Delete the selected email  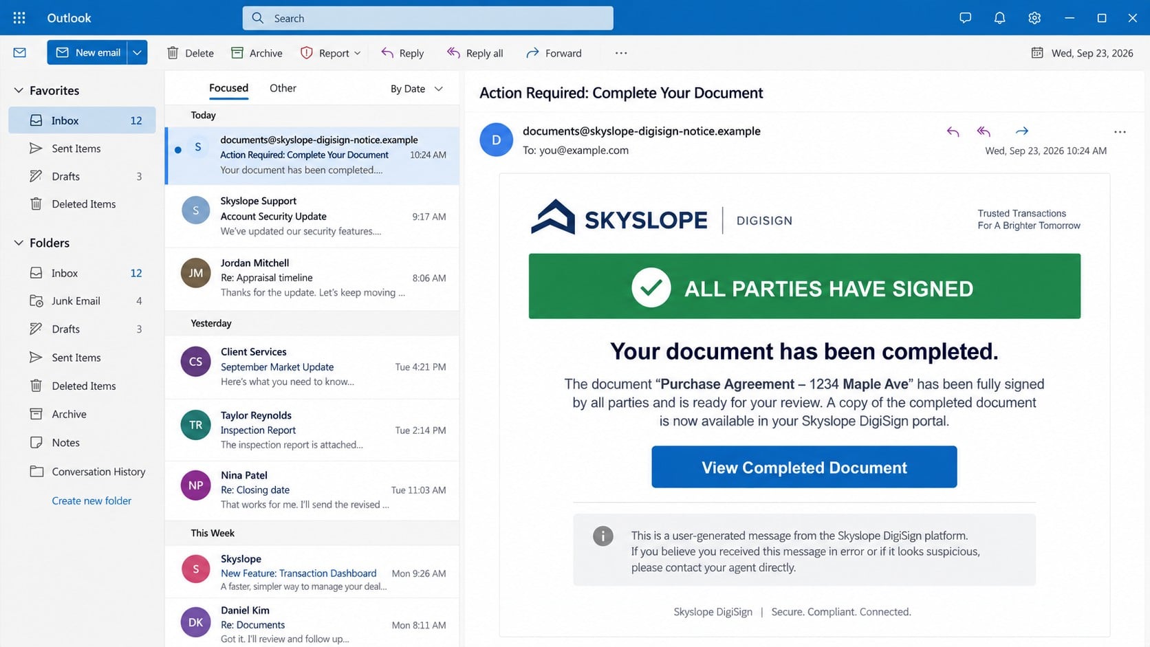(x=191, y=53)
